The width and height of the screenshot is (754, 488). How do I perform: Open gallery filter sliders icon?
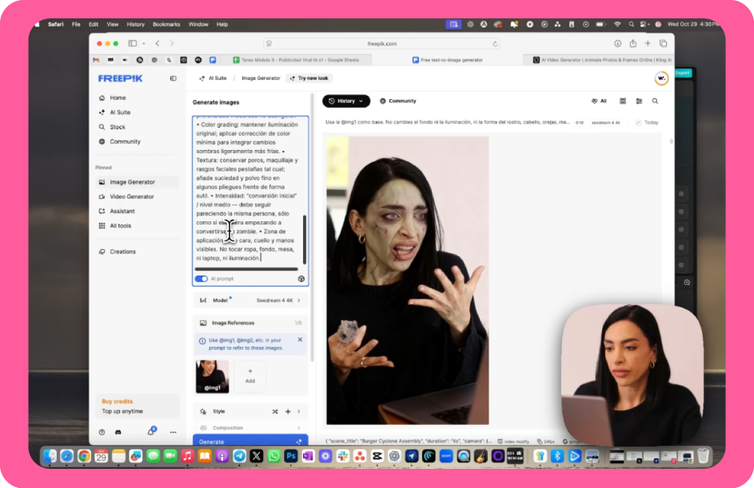click(639, 101)
